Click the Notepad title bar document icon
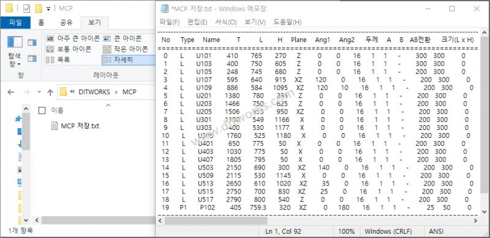 tap(164, 9)
